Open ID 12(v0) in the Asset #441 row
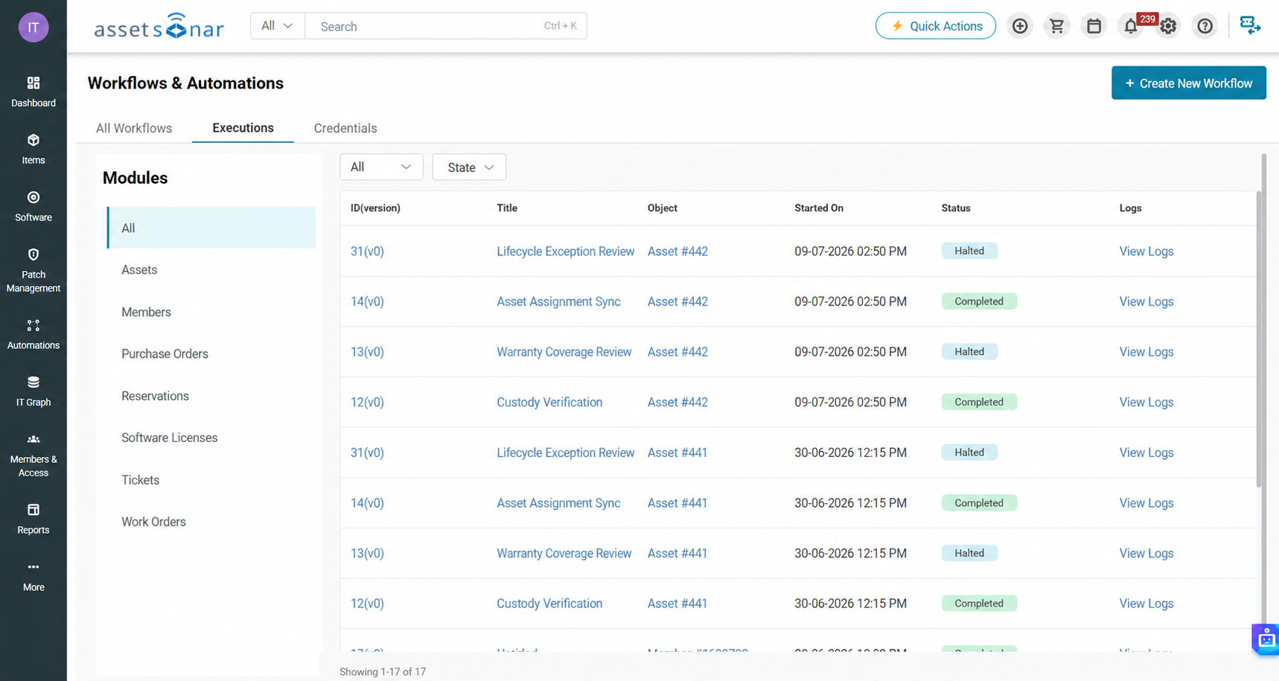 (x=367, y=604)
